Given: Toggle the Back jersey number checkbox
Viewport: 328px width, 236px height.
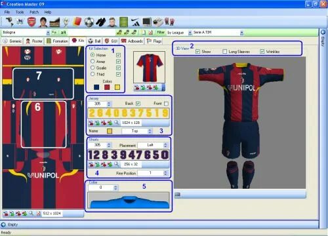Looking at the screenshot, I should (138, 104).
